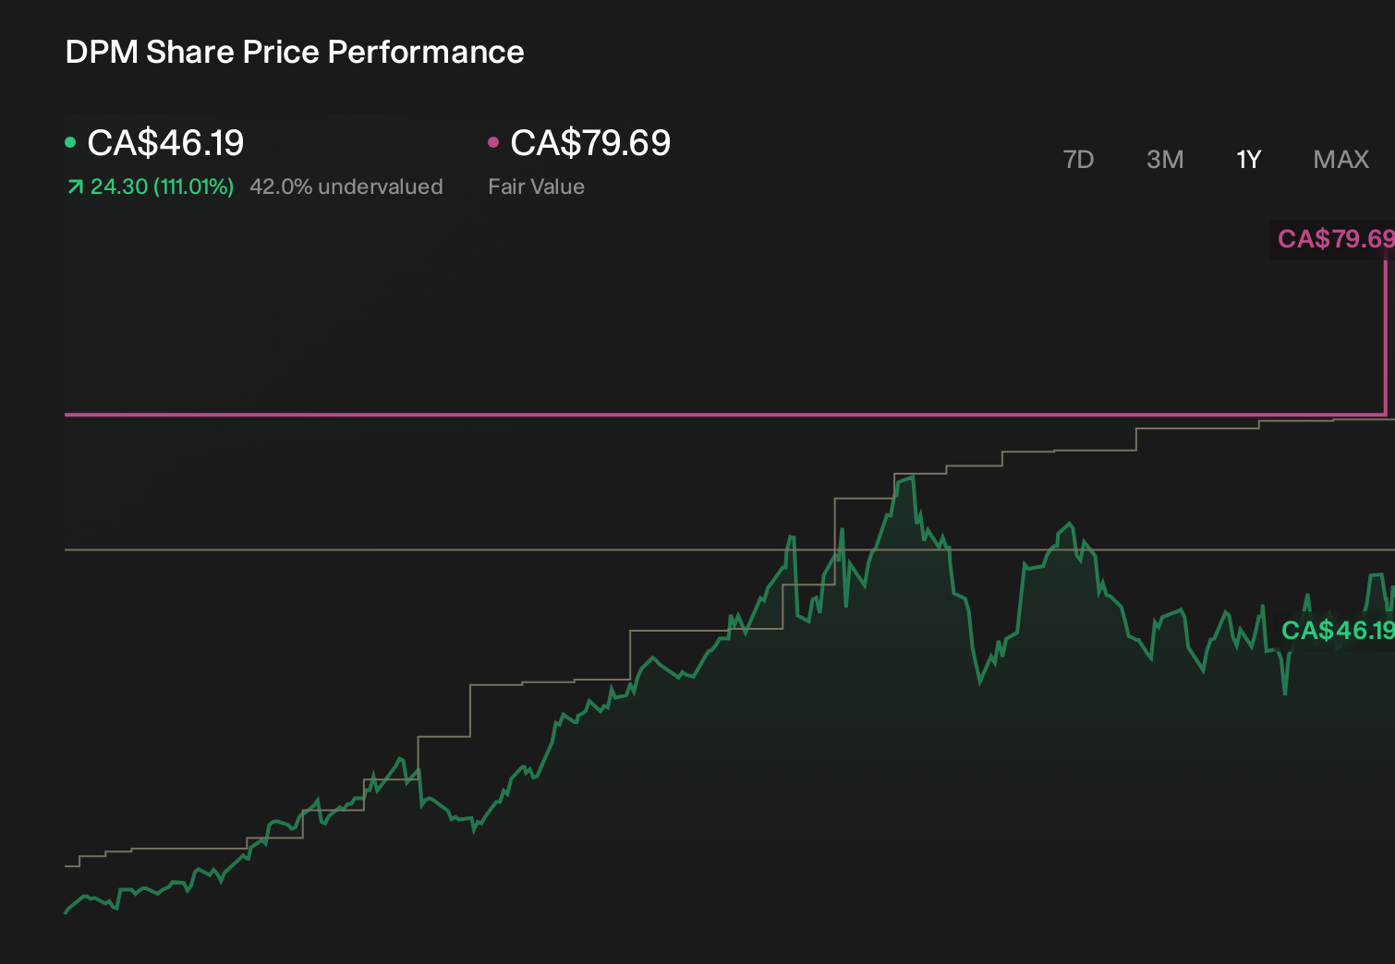Select the 1Y time range tab
Image resolution: width=1395 pixels, height=964 pixels.
click(x=1249, y=160)
